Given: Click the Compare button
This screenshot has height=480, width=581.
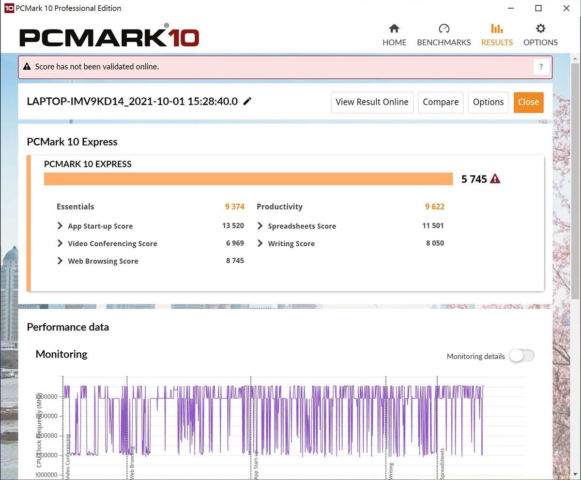Looking at the screenshot, I should [x=441, y=102].
